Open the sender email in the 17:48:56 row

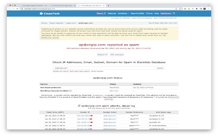coord(110,116)
